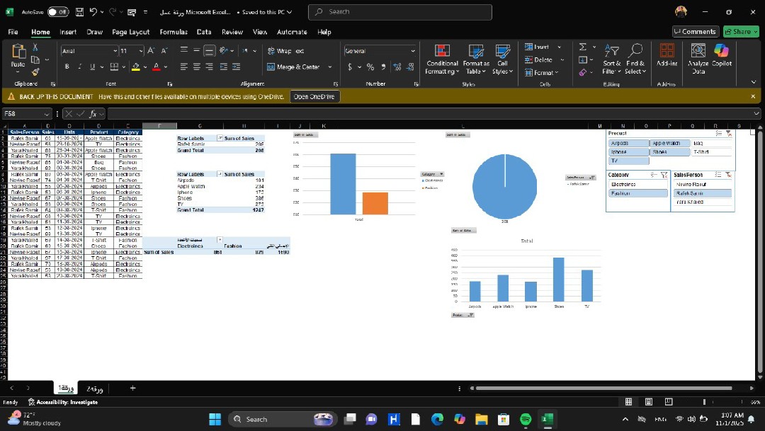765x431 pixels.
Task: Click the yellow fill color swatch
Action: (x=135, y=67)
